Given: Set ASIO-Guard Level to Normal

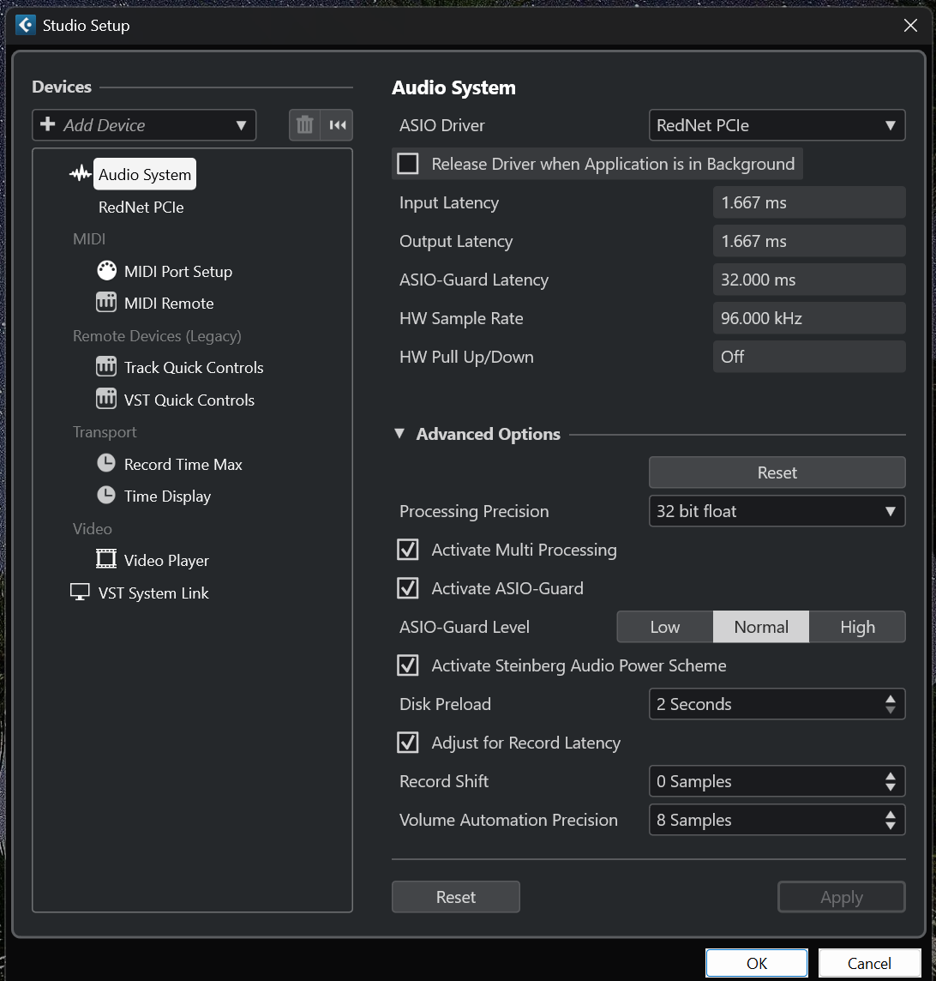Looking at the screenshot, I should pos(761,627).
